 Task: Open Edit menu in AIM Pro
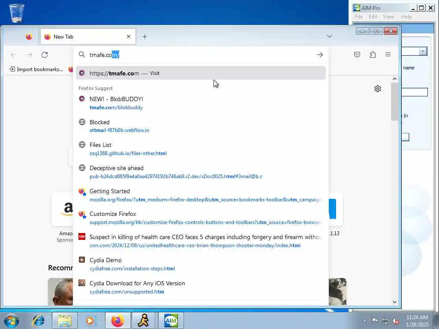pos(373,17)
